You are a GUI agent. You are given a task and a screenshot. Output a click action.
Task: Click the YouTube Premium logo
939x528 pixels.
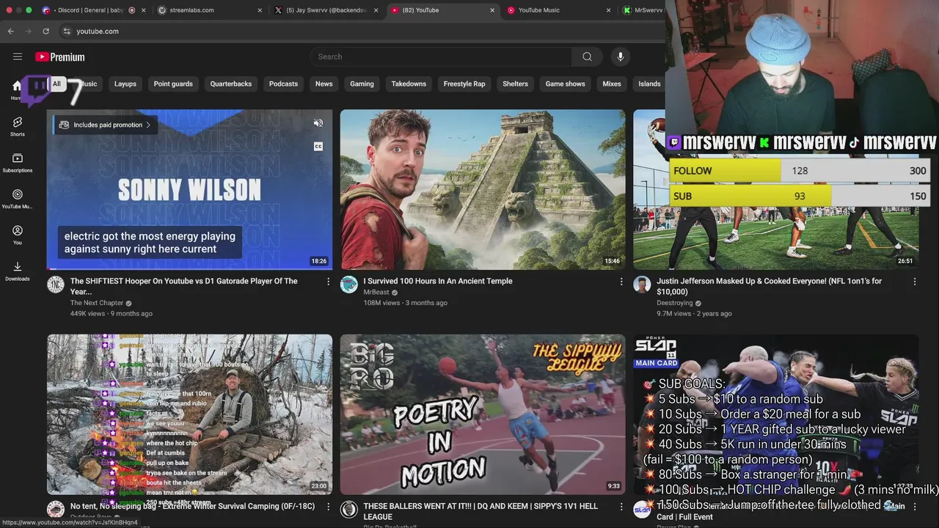[x=60, y=56]
